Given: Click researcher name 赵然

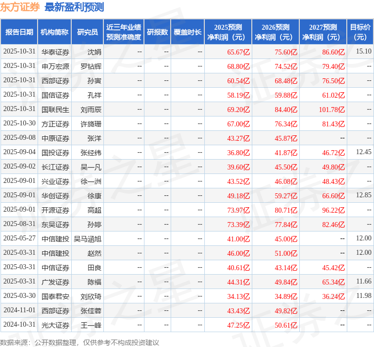Looking at the screenshot, I should click(94, 253).
